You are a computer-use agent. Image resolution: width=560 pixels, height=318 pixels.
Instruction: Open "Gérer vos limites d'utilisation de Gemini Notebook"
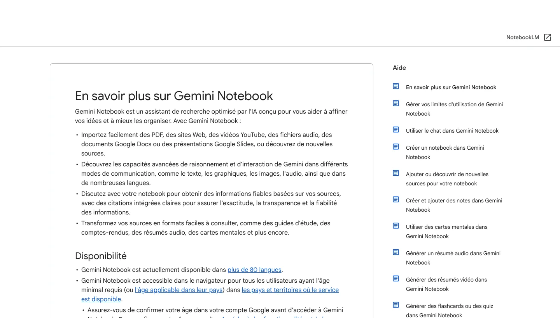pos(455,109)
